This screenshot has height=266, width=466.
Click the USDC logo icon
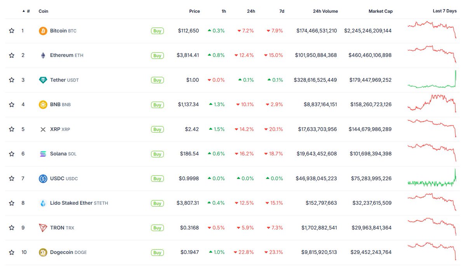click(x=43, y=178)
